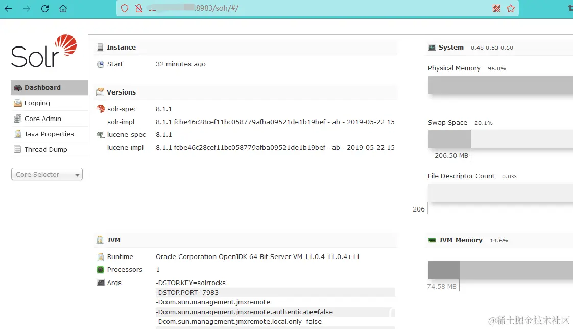Click the solr-spec sunburst icon
Image resolution: width=573 pixels, height=329 pixels.
(101, 109)
